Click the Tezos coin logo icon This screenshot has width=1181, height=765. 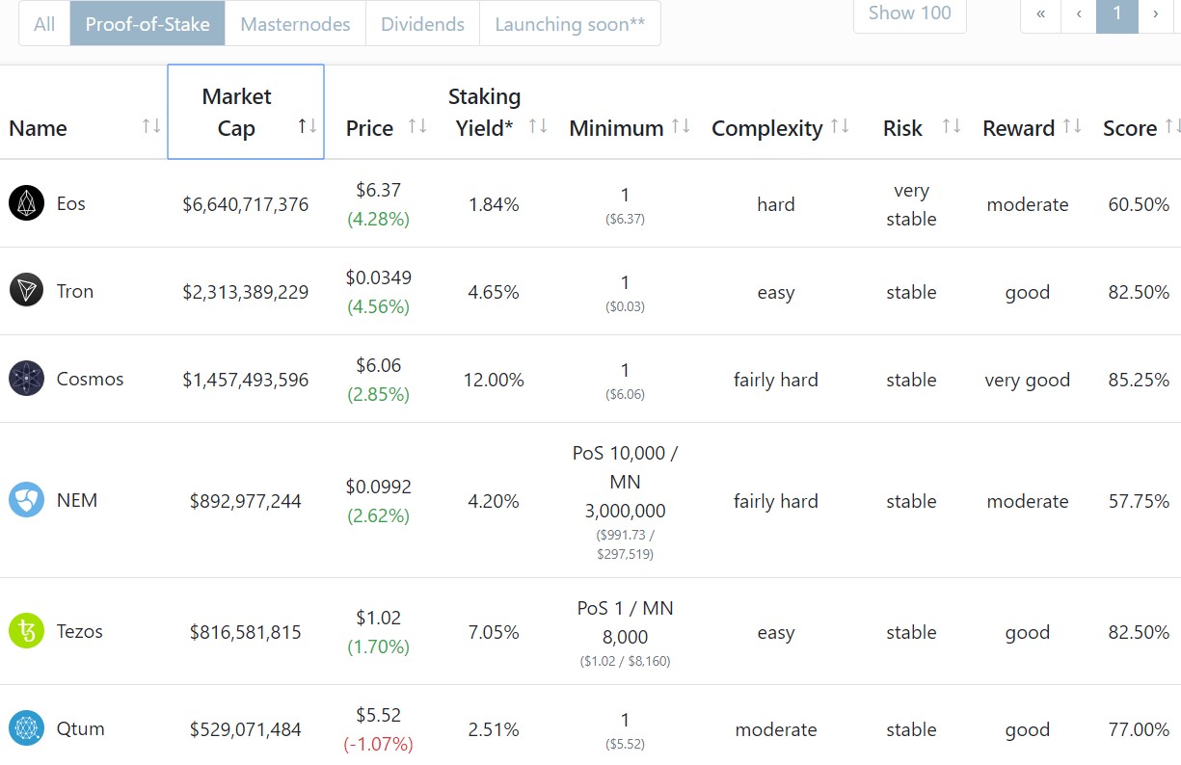[27, 631]
